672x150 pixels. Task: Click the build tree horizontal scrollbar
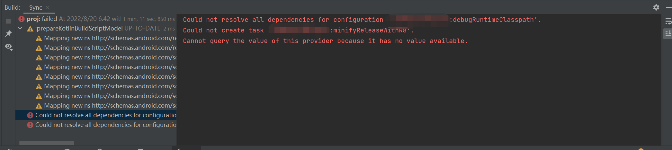tap(47, 143)
